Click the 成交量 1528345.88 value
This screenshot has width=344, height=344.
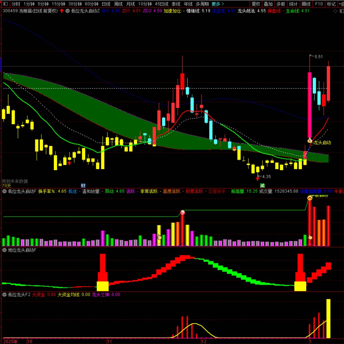(x=279, y=191)
